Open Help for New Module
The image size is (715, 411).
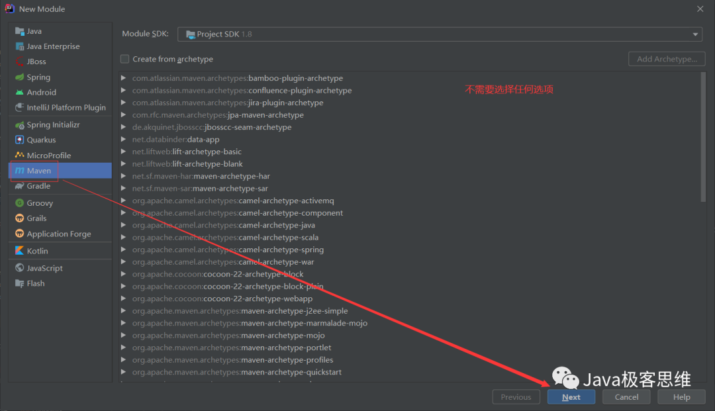click(x=681, y=397)
